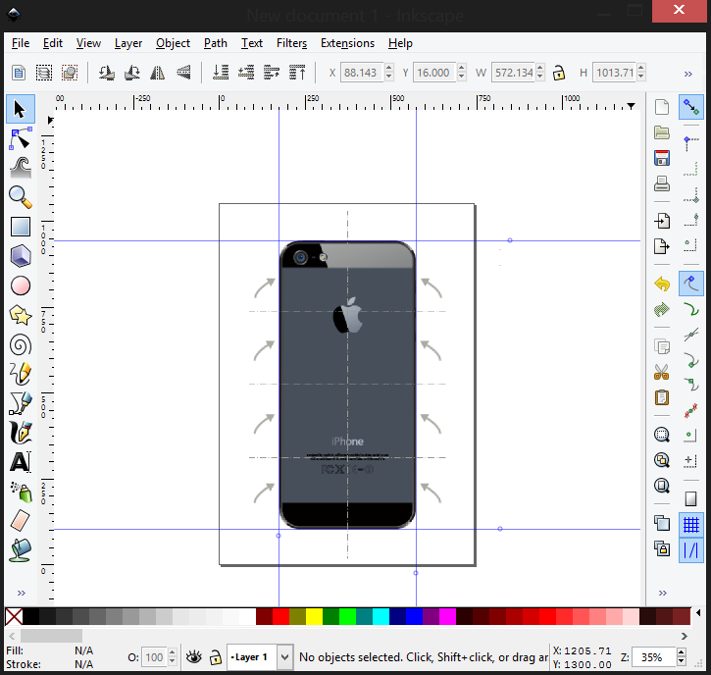Rotate selection 90 degrees counter-clockwise
Screen dimensions: 711x675
[107, 73]
